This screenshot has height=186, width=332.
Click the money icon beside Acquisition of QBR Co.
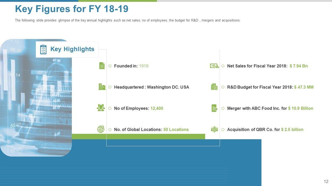(214, 129)
